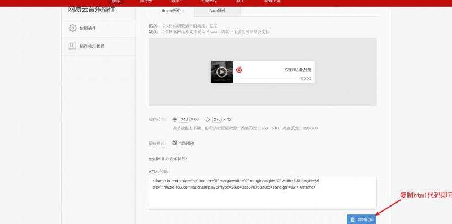Click the 使用网易云音乐插件 label

click(x=168, y=159)
